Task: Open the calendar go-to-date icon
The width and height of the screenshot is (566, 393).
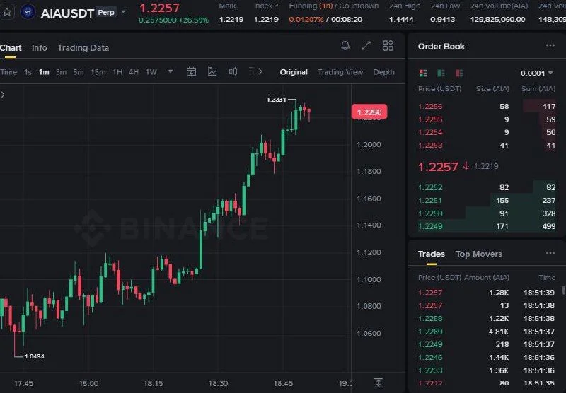Action: coord(191,72)
